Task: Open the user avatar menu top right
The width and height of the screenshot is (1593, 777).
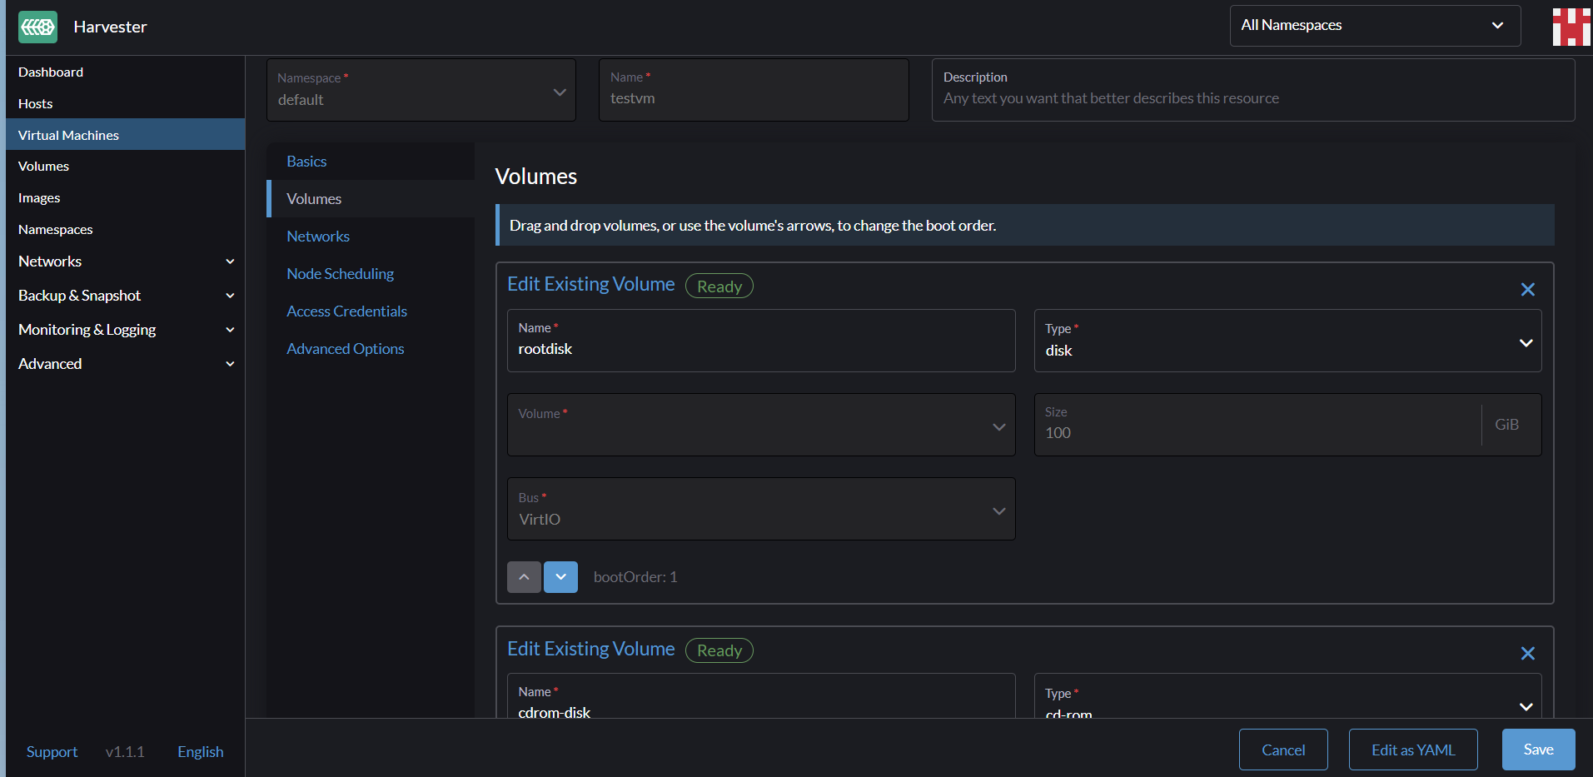Action: (x=1571, y=26)
